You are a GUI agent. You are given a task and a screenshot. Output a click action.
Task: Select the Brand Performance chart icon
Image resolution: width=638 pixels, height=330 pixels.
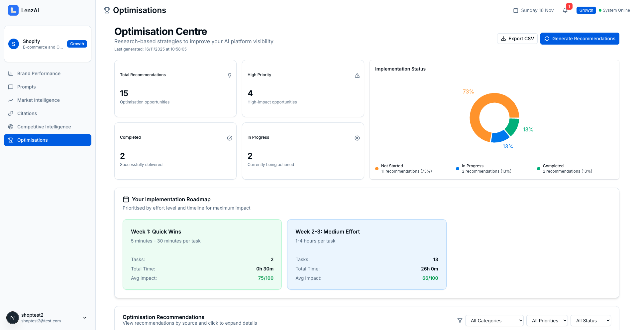pos(11,74)
